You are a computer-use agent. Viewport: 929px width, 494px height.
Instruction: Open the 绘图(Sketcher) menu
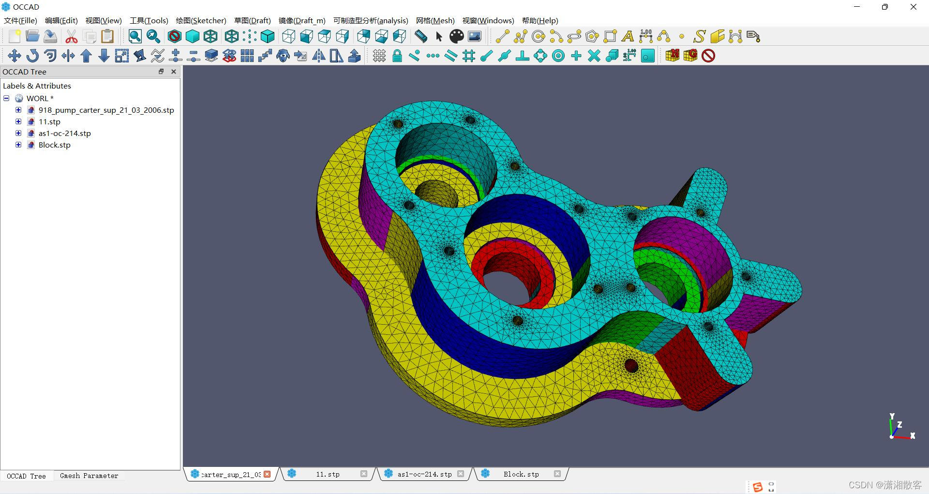201,21
